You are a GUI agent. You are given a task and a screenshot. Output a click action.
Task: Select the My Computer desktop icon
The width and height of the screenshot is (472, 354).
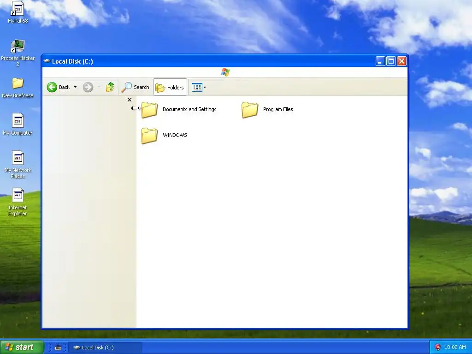pyautogui.click(x=18, y=124)
